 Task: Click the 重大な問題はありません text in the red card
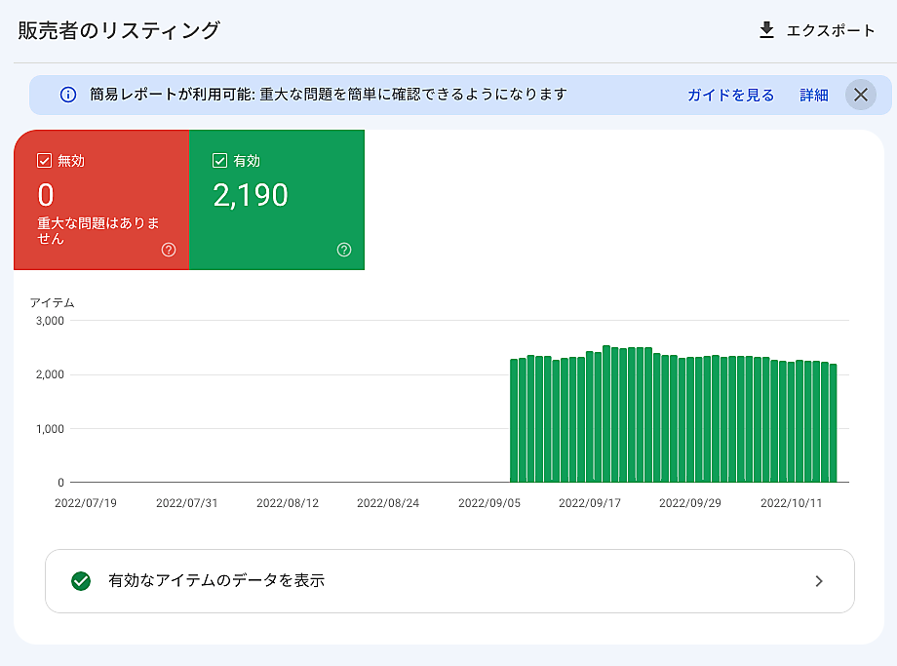point(98,231)
